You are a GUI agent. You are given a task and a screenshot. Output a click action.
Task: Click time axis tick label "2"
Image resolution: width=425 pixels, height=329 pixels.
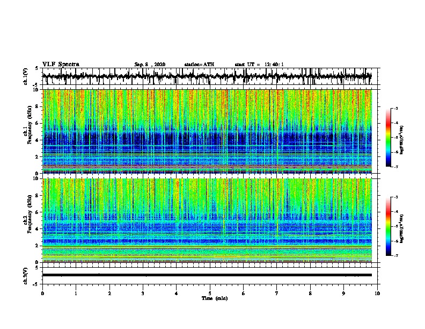click(x=109, y=294)
